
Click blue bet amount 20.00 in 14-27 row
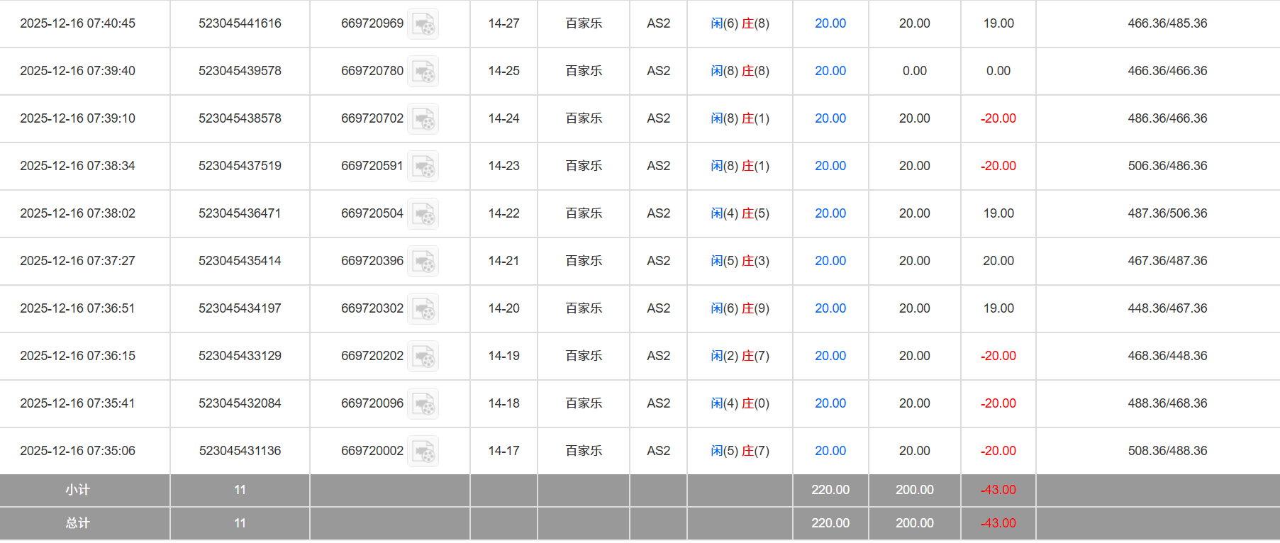click(x=830, y=23)
